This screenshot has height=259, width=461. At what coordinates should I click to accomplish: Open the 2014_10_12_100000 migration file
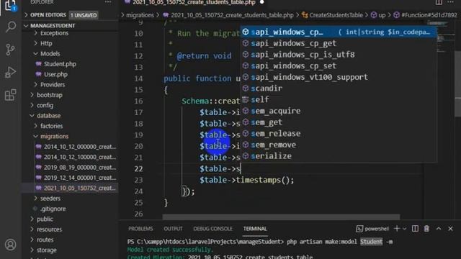pos(80,157)
